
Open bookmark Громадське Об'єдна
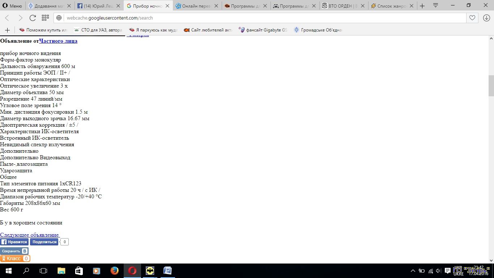(x=318, y=30)
